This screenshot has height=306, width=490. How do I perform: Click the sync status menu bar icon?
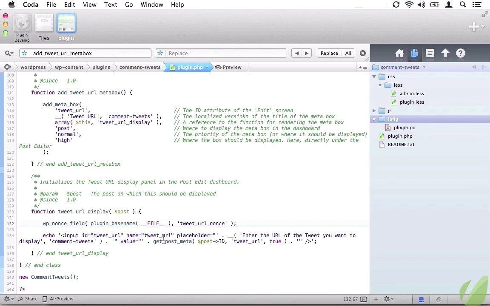coord(396,5)
